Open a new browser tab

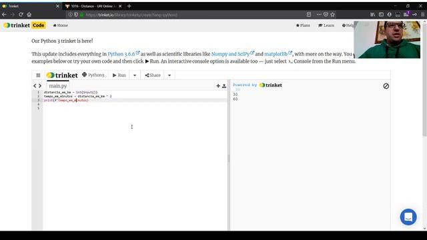(129, 6)
